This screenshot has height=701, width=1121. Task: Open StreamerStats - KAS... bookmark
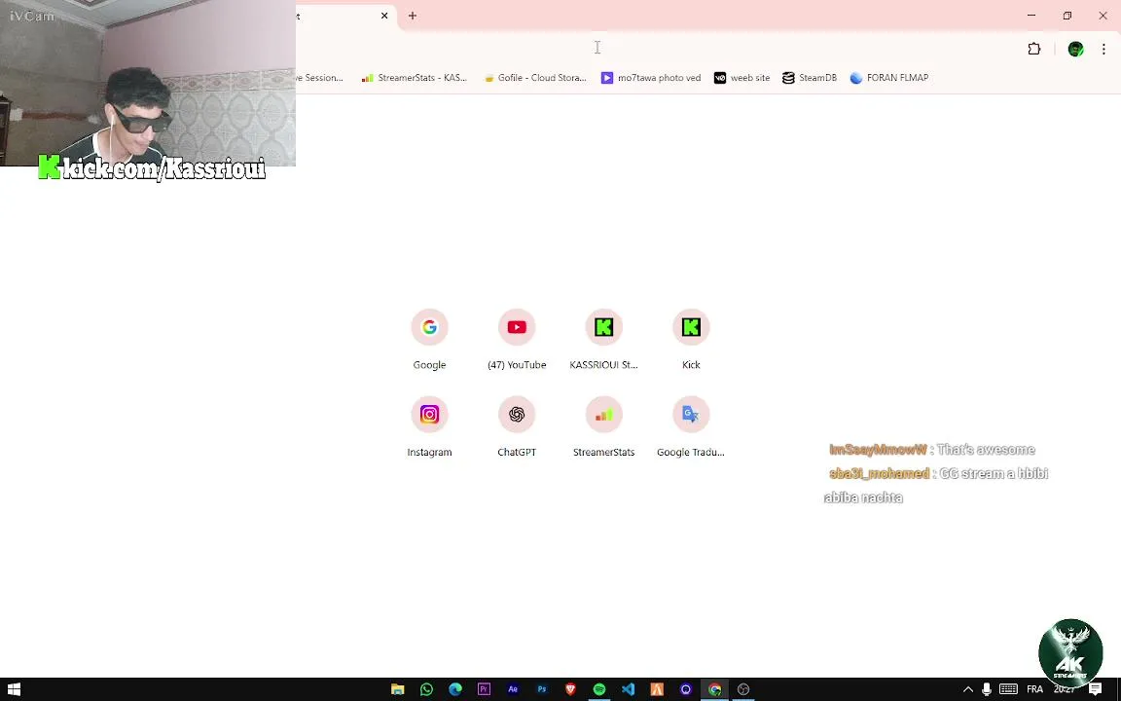[x=414, y=77]
